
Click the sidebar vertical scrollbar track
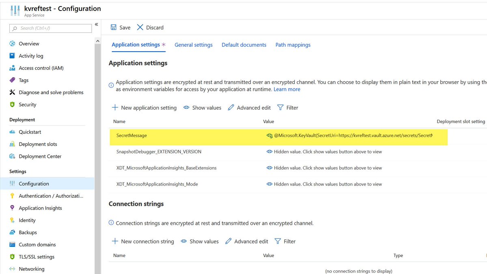coord(97,159)
